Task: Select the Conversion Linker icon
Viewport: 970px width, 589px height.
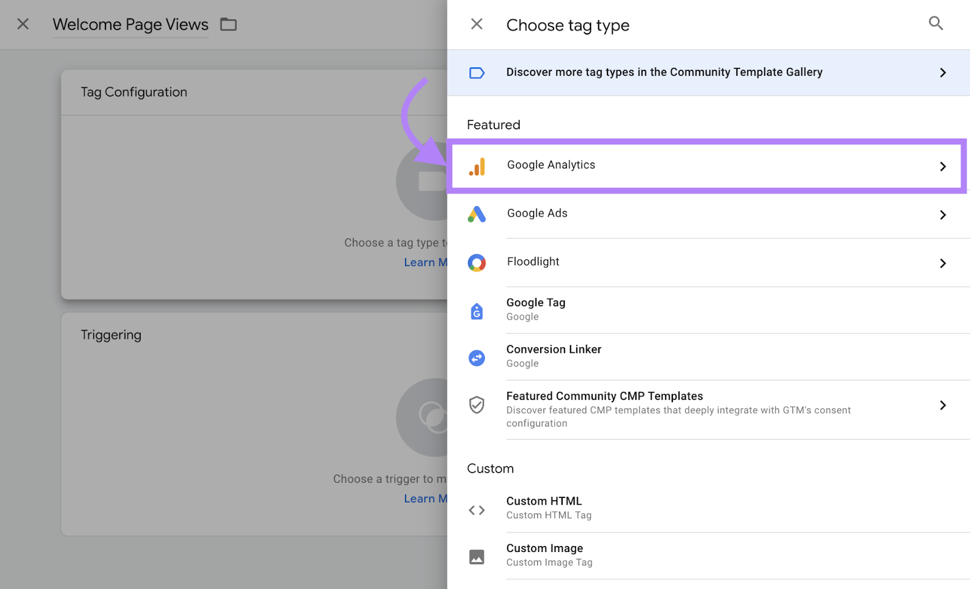Action: point(477,358)
